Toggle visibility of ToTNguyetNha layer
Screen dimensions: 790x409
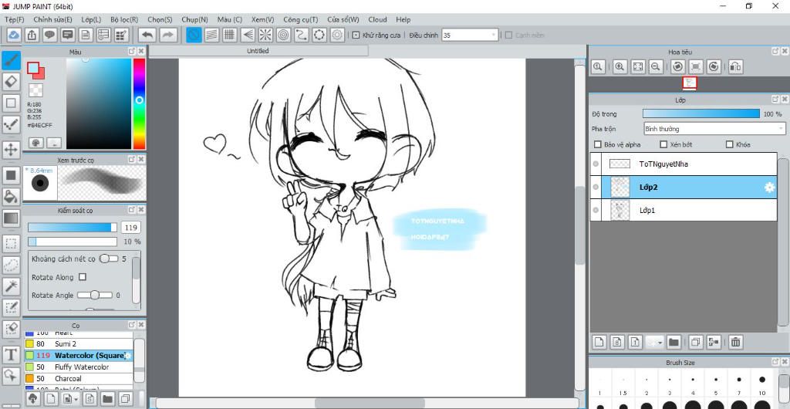[x=596, y=164]
